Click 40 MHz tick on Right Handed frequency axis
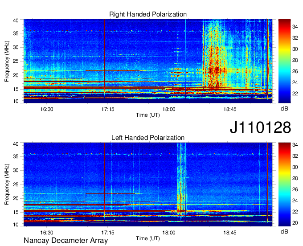 click(16, 20)
